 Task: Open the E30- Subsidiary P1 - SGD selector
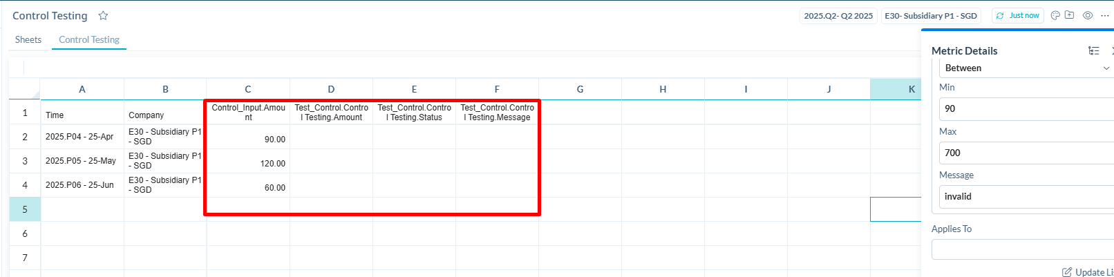[x=931, y=15]
